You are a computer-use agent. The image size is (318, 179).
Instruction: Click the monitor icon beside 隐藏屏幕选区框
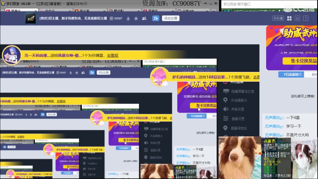226,91
